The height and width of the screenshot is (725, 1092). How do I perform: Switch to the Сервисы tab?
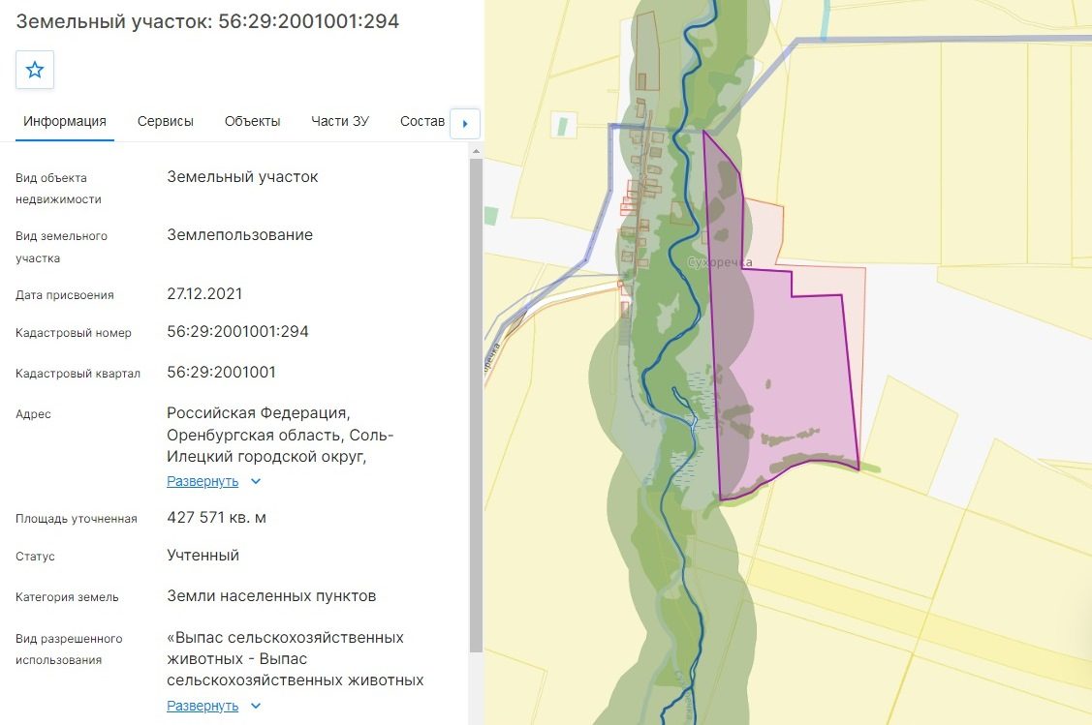click(165, 121)
